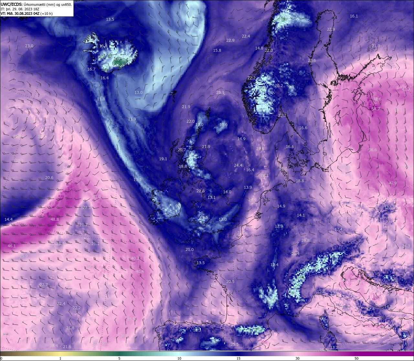Click the map value 11.5
This screenshot has width=414, height=361.
click(137, 180)
